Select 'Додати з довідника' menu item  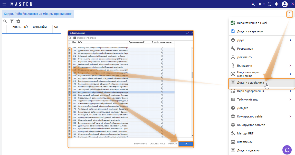(x=250, y=83)
